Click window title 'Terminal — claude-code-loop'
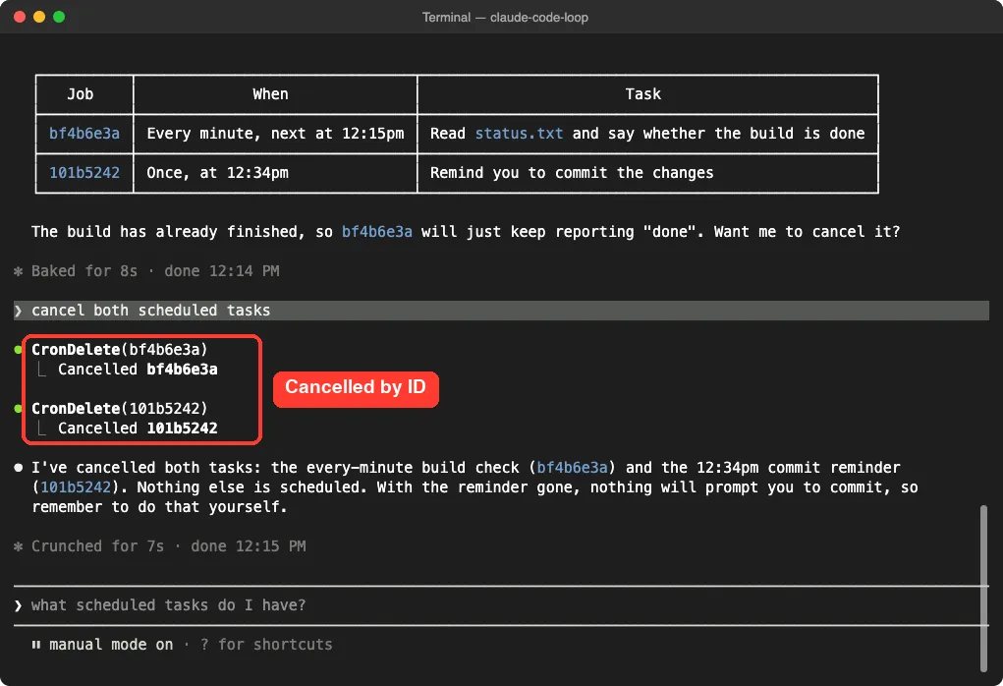1003x686 pixels. coord(505,18)
